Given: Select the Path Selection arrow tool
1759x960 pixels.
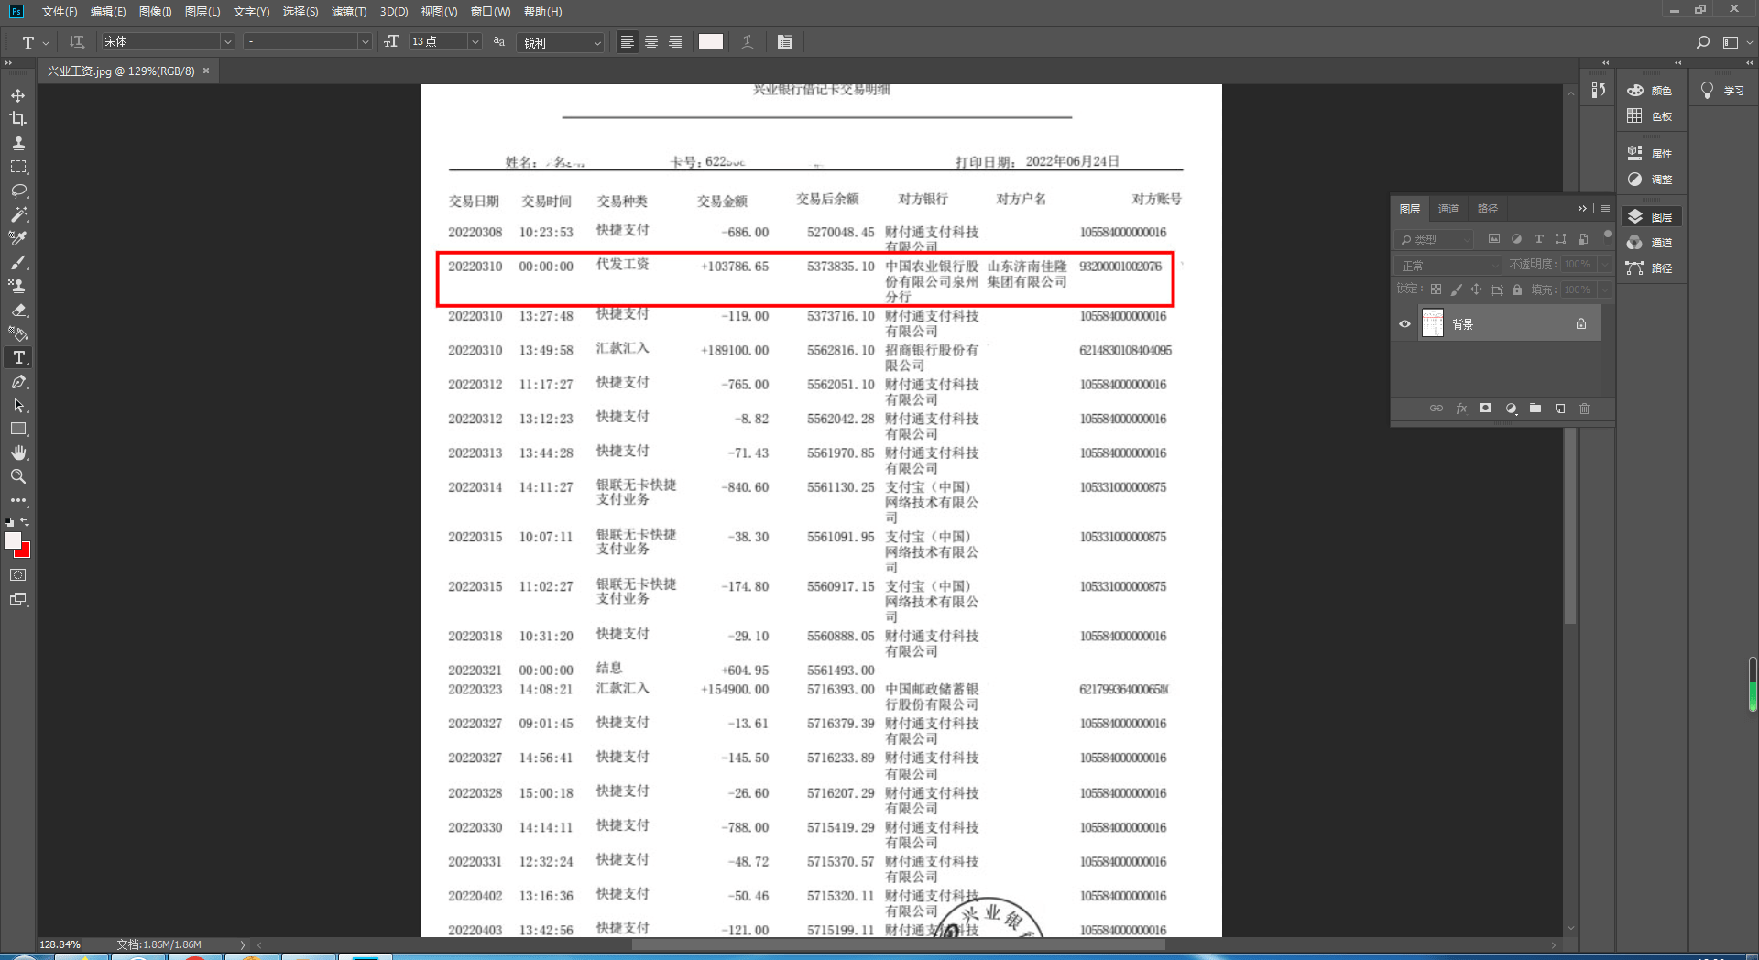Looking at the screenshot, I should 18,405.
